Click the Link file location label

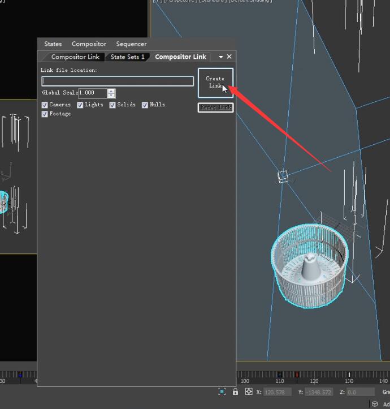(x=68, y=70)
